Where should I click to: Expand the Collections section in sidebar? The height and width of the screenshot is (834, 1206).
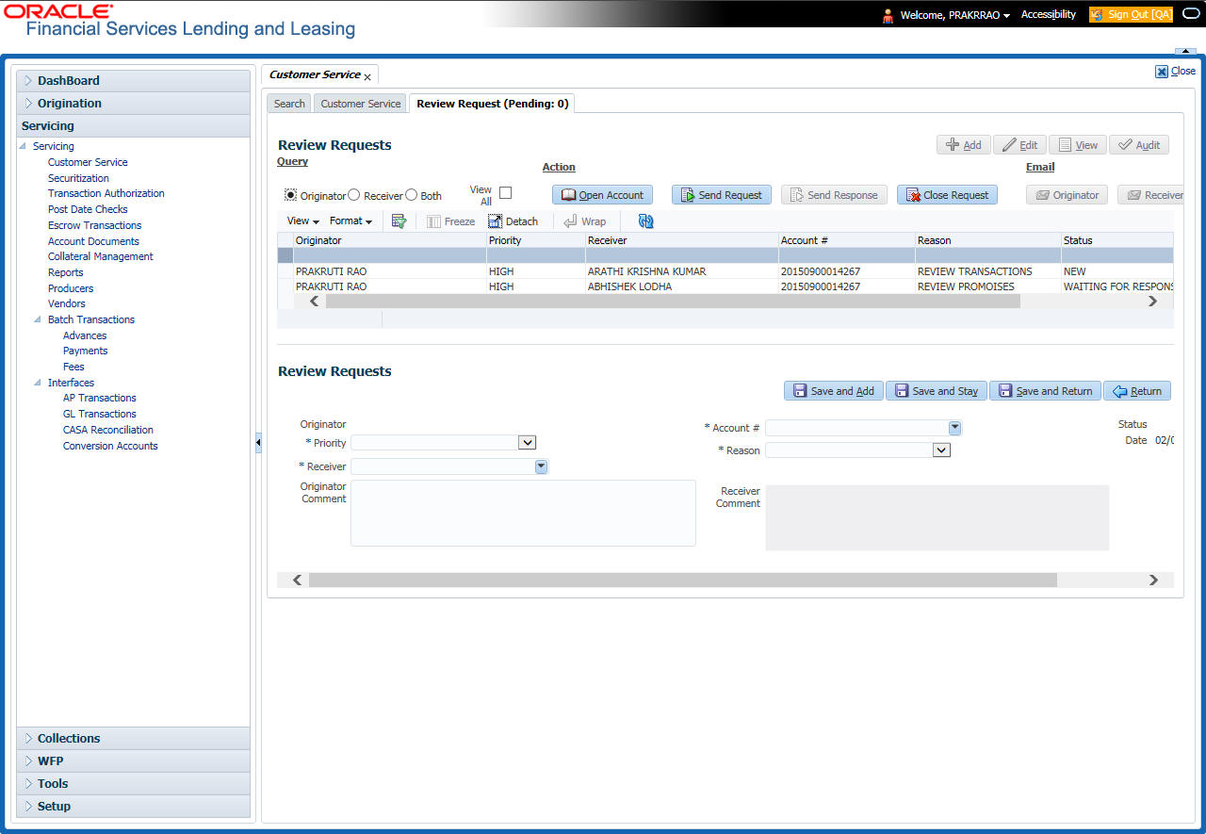pos(69,739)
